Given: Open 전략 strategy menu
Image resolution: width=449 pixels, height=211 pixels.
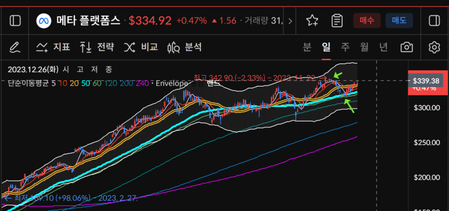Looking at the screenshot, I should click(x=97, y=47).
